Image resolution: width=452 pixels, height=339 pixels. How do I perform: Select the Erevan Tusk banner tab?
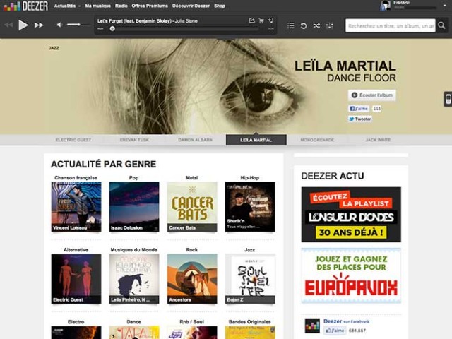point(134,140)
